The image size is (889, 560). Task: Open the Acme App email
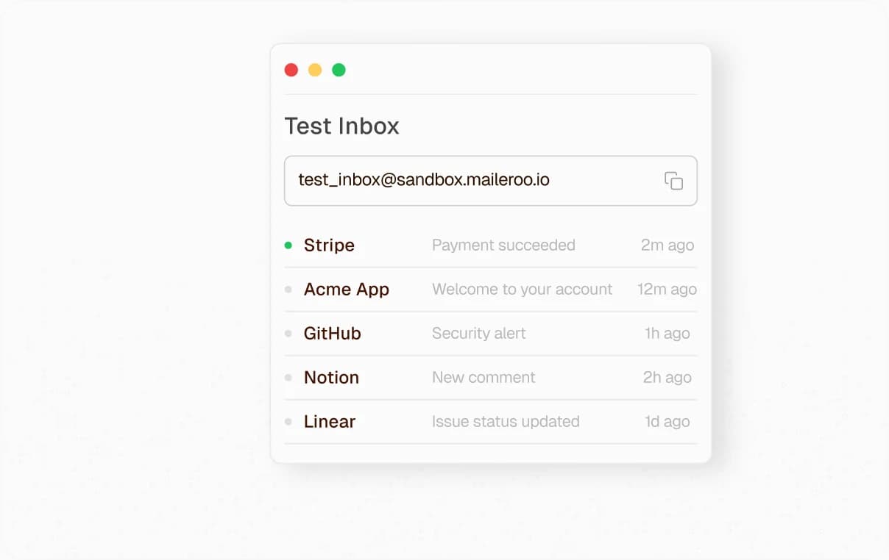click(491, 290)
